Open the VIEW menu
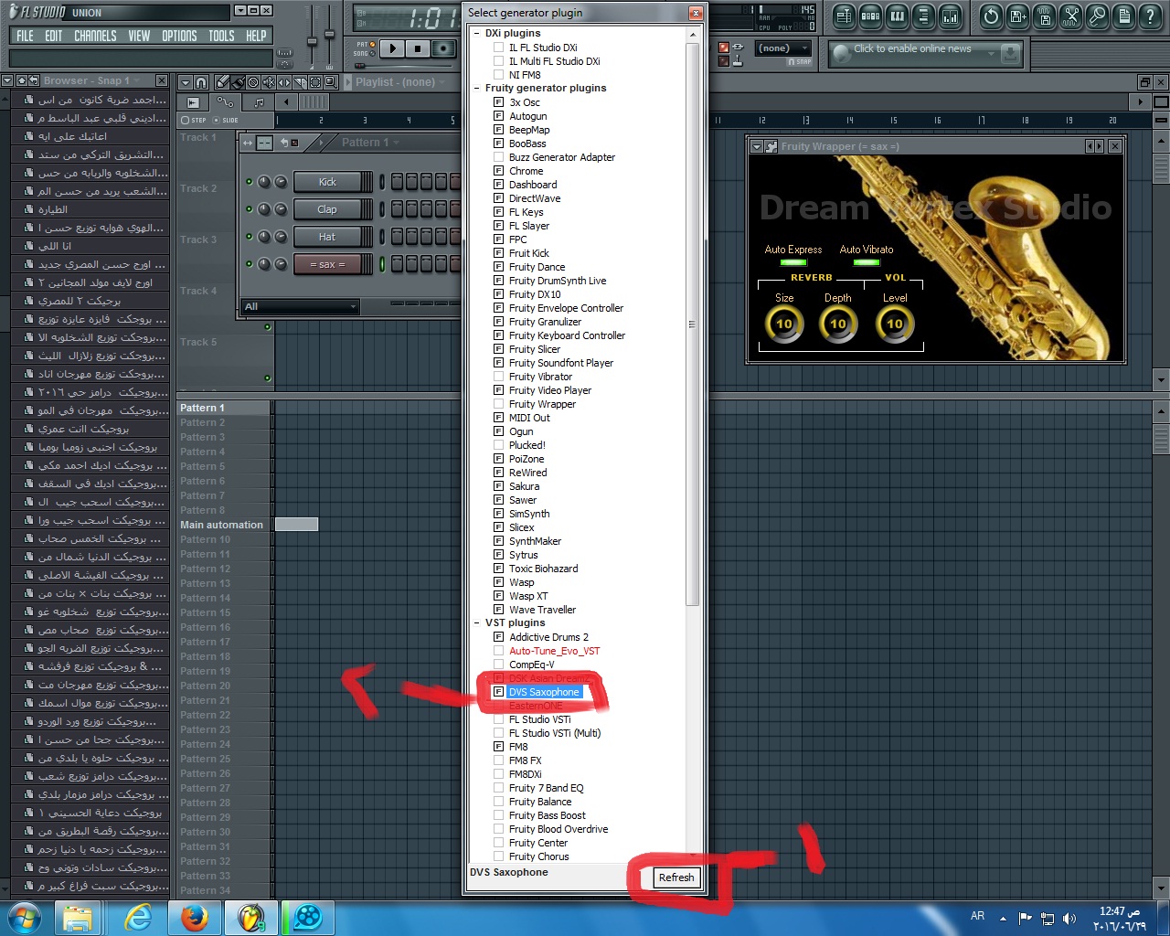Image resolution: width=1170 pixels, height=936 pixels. [139, 36]
